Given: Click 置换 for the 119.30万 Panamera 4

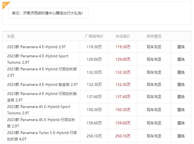Looking at the screenshot, I should [181, 47].
